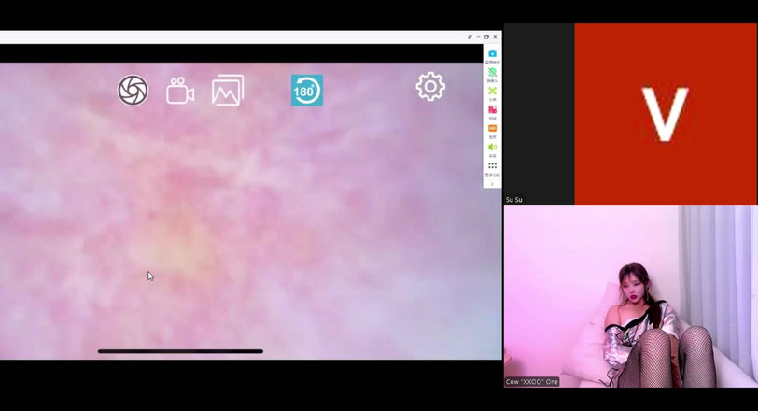Image resolution: width=758 pixels, height=411 pixels.
Task: Select the bottom-right participant video tile
Action: 631,296
